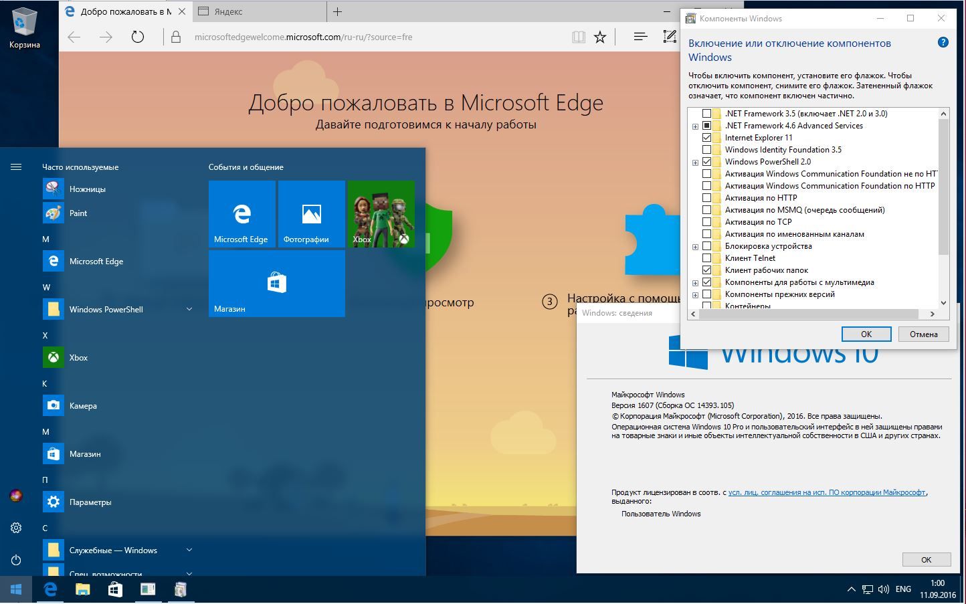Click the Microsoft Edge tile
966x604 pixels.
click(x=242, y=214)
